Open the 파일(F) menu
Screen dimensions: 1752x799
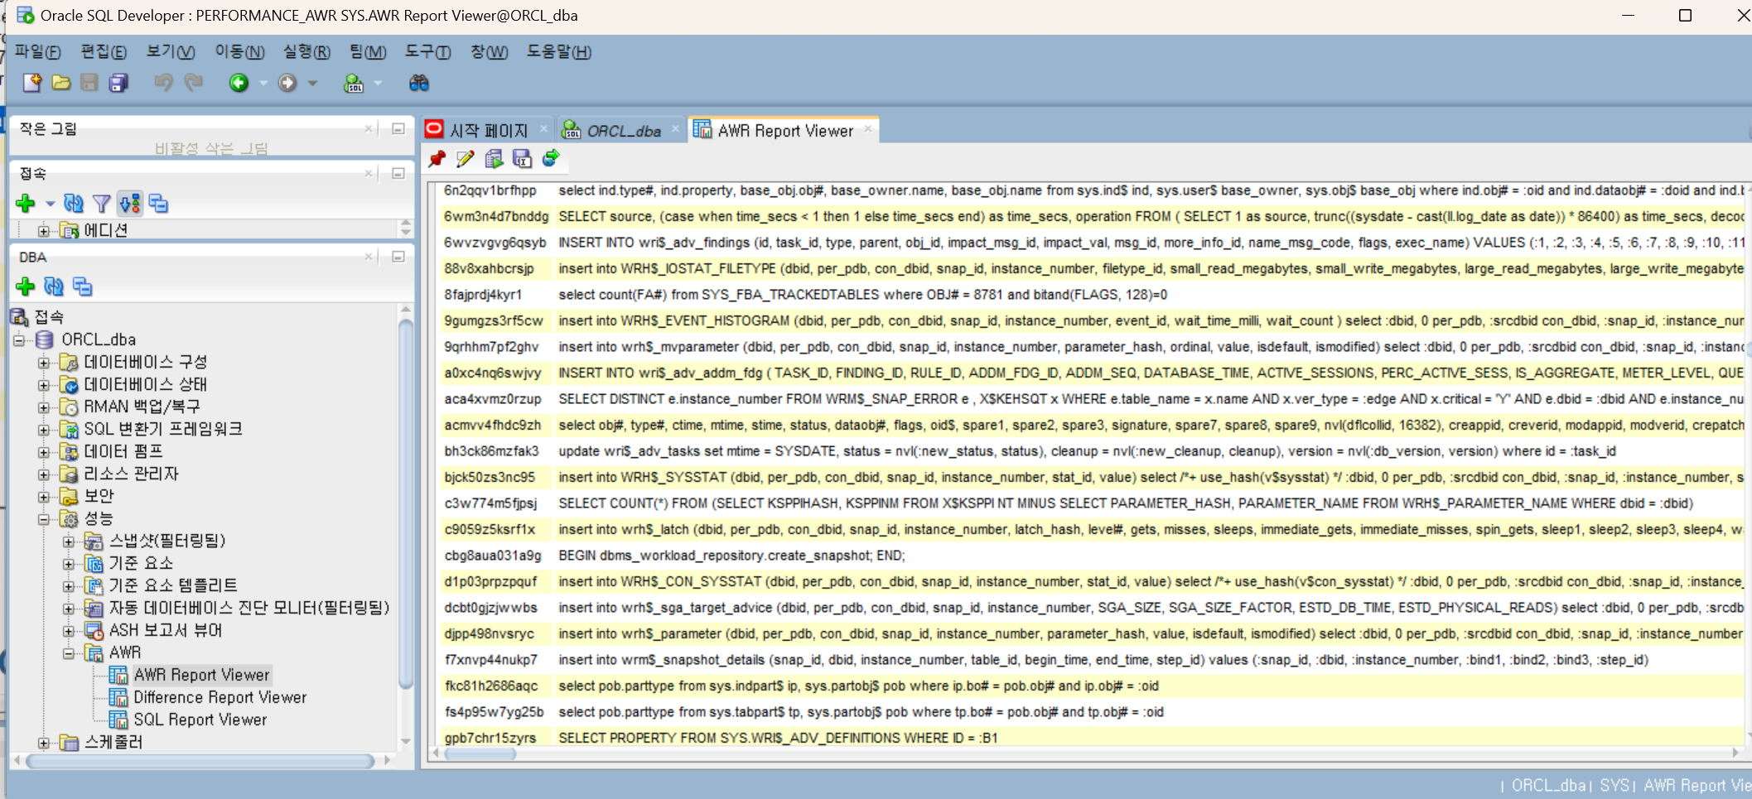37,51
